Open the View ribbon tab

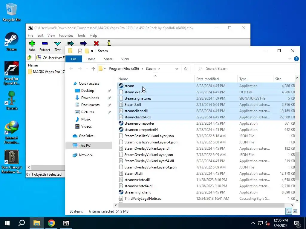[125, 59]
